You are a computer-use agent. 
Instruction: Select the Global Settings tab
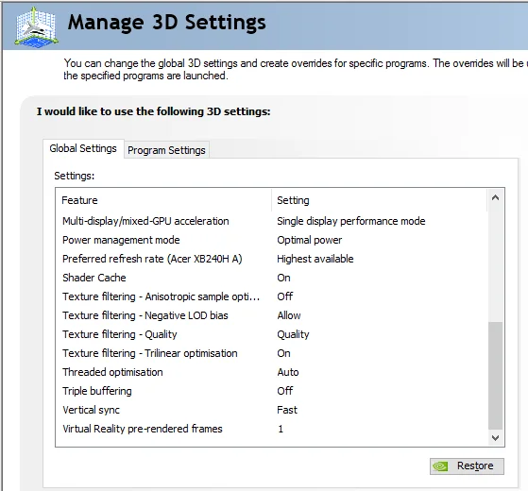click(x=83, y=148)
